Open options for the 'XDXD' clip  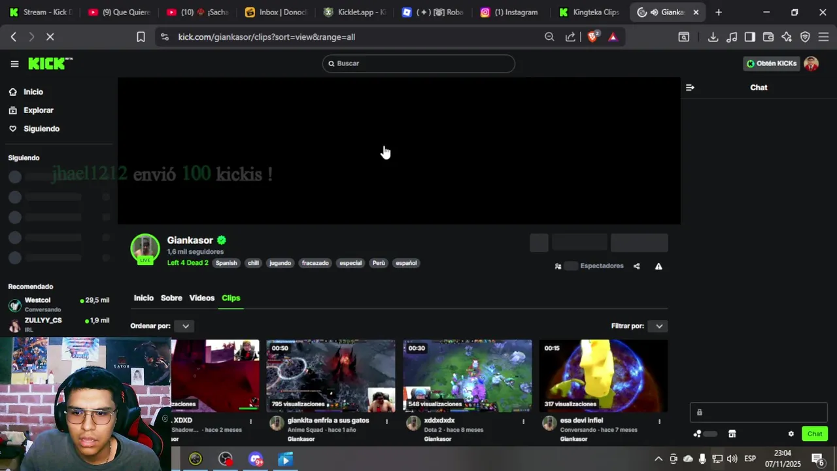click(250, 422)
